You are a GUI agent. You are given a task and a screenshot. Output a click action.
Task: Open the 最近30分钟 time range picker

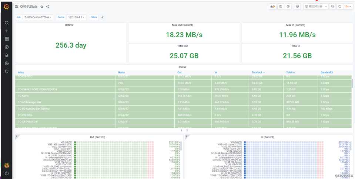point(316,7)
